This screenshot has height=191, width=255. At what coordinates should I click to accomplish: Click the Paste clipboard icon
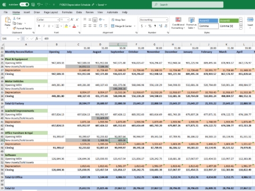pos(7,20)
